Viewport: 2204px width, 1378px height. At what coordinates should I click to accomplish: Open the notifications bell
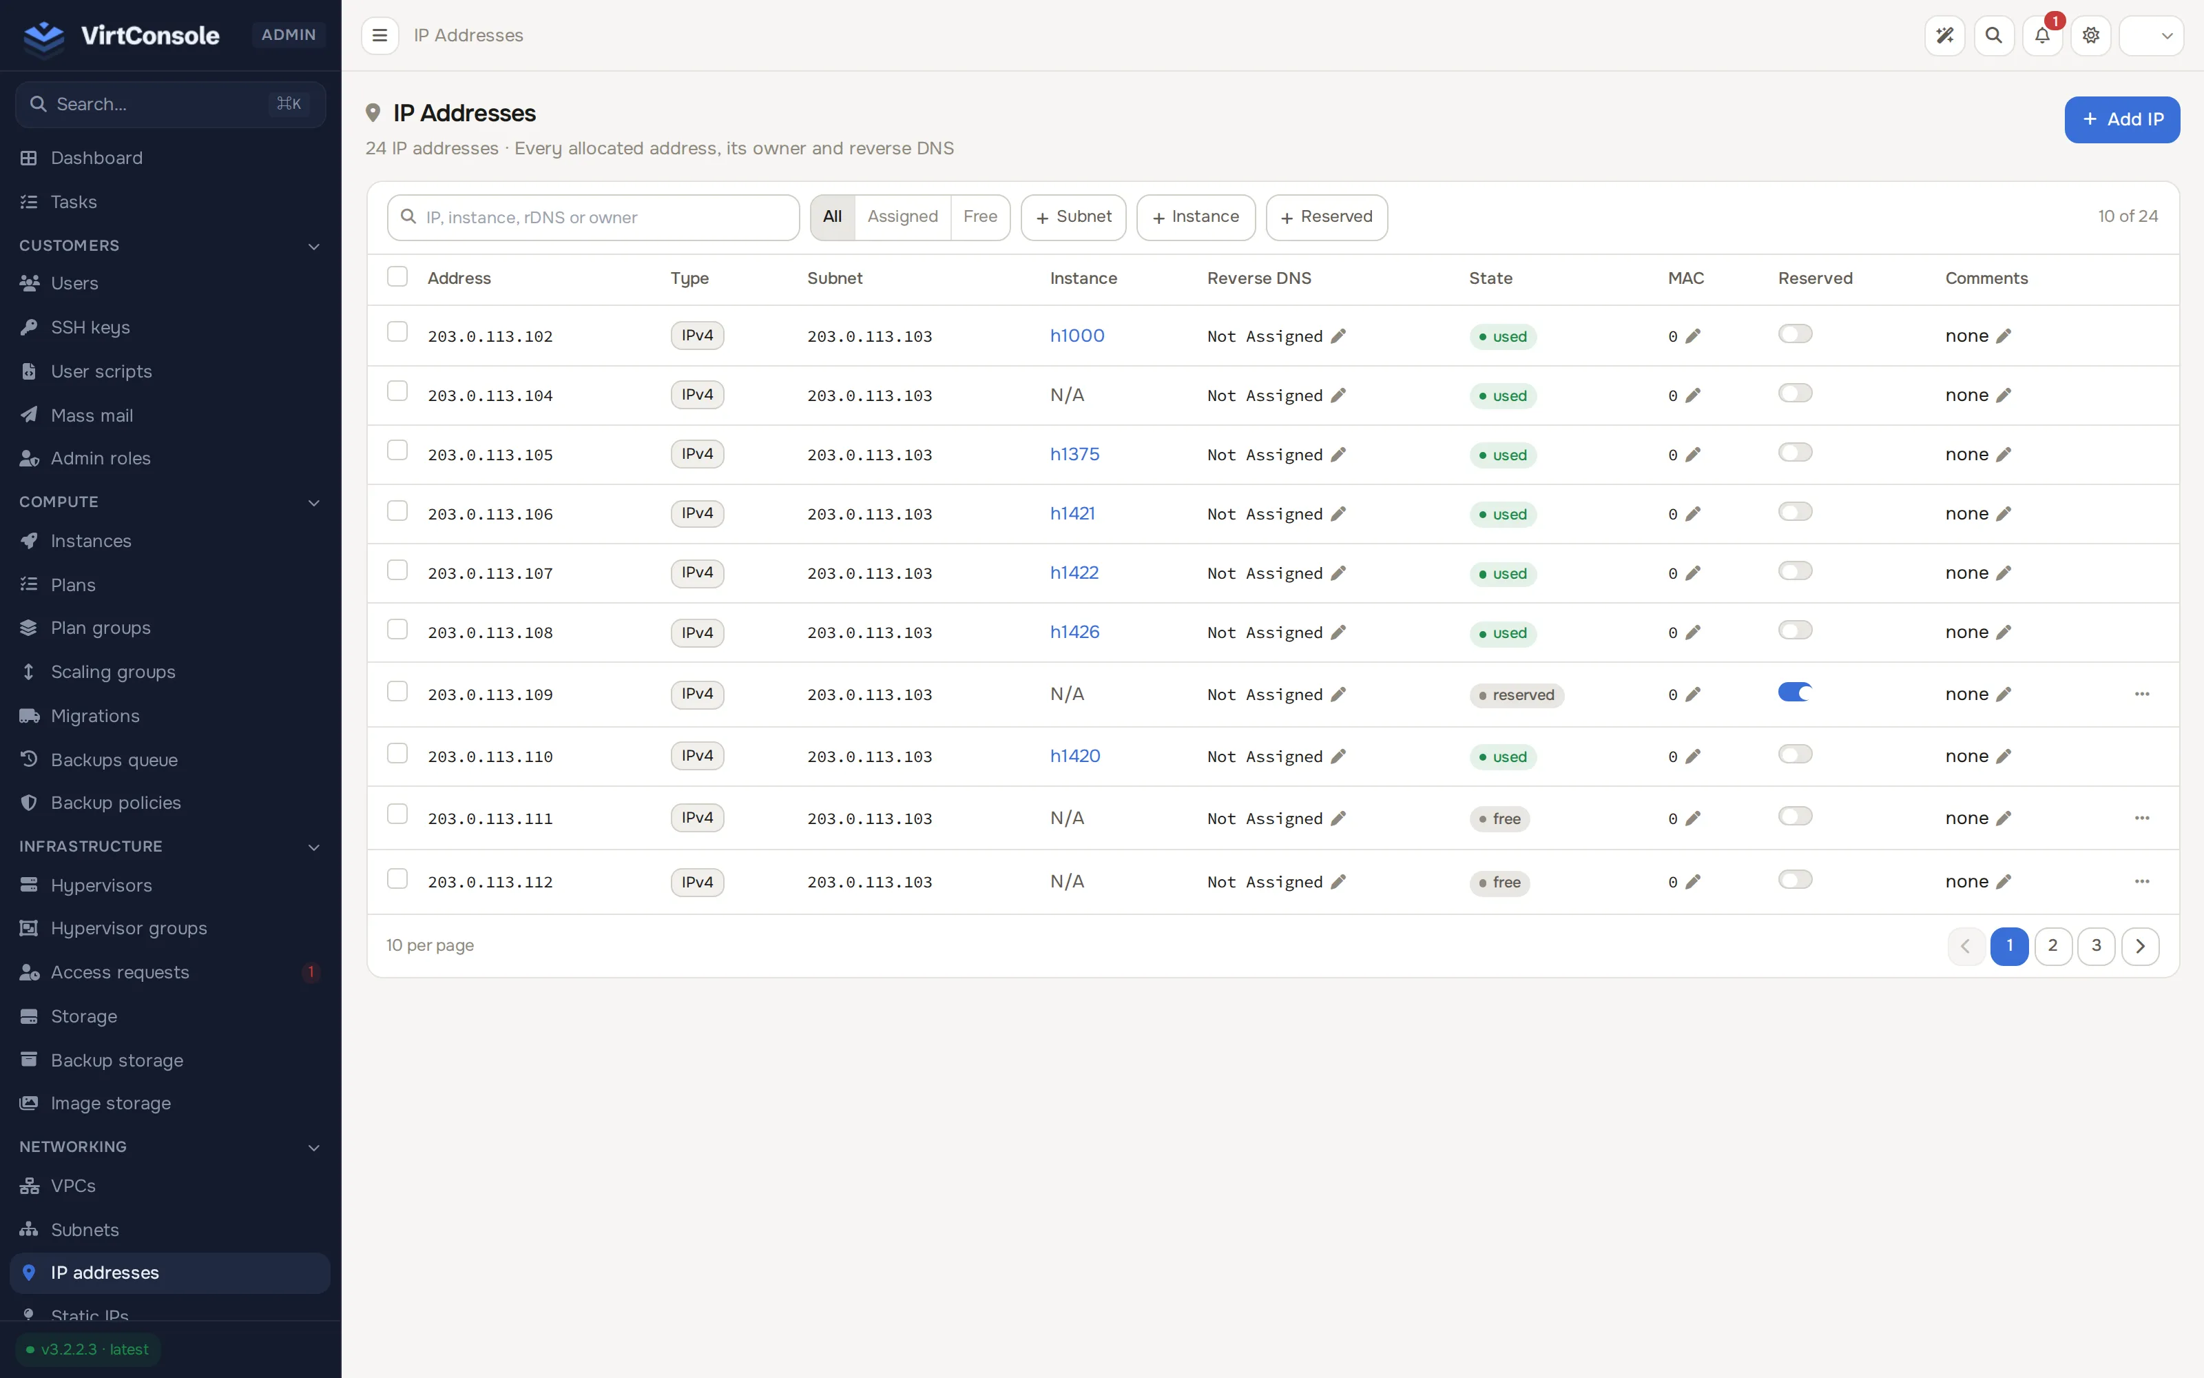[x=2042, y=36]
